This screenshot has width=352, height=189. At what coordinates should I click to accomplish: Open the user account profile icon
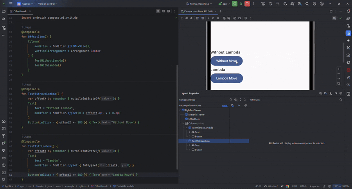(x=322, y=4)
